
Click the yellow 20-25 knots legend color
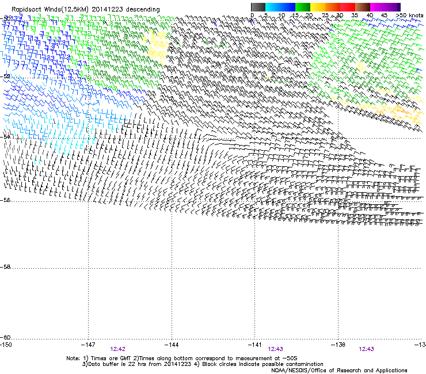click(318, 7)
